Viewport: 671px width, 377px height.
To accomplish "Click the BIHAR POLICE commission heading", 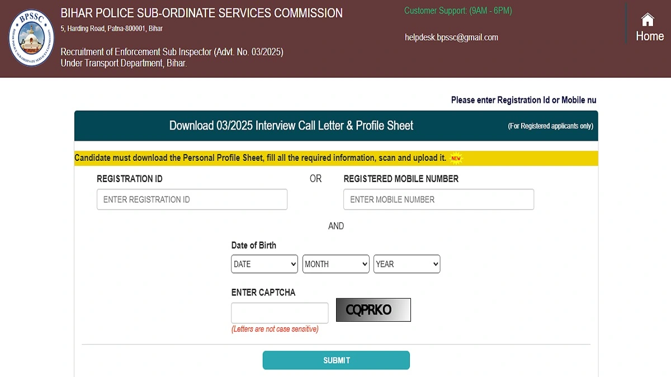I will click(201, 12).
